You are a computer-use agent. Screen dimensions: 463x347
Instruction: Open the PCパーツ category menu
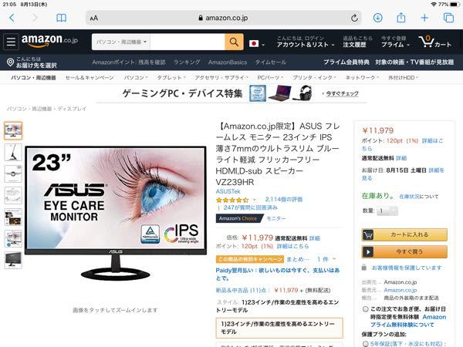[x=270, y=78]
